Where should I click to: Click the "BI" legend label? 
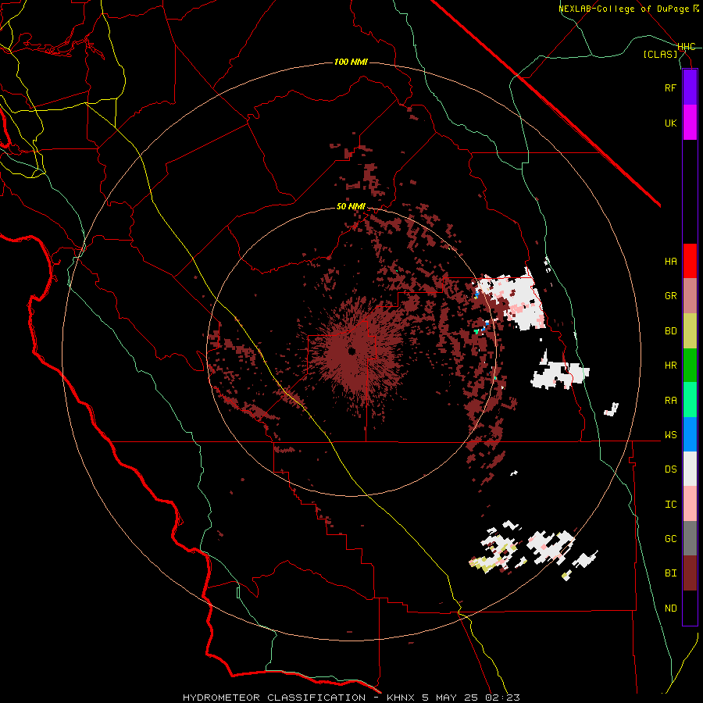[670, 573]
